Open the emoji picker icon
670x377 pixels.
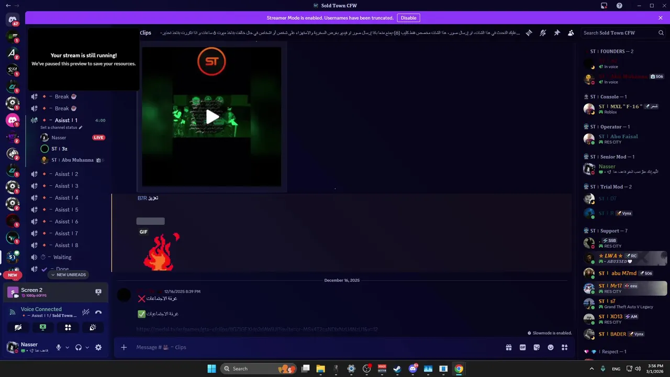click(551, 347)
